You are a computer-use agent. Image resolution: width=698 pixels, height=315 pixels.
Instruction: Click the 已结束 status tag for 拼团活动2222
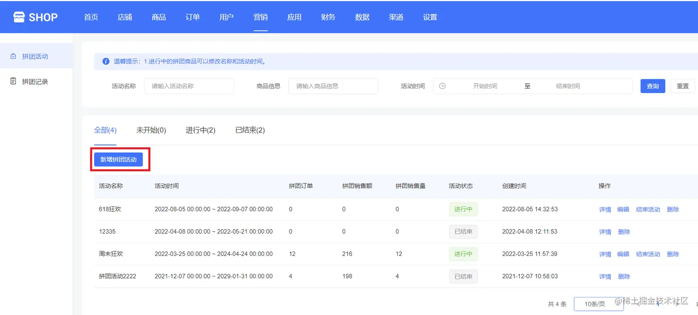coord(463,277)
